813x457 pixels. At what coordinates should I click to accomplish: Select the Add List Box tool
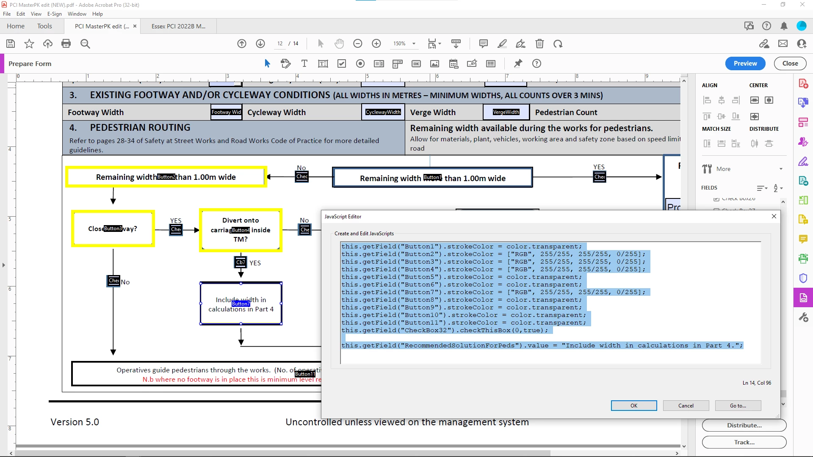click(379, 63)
